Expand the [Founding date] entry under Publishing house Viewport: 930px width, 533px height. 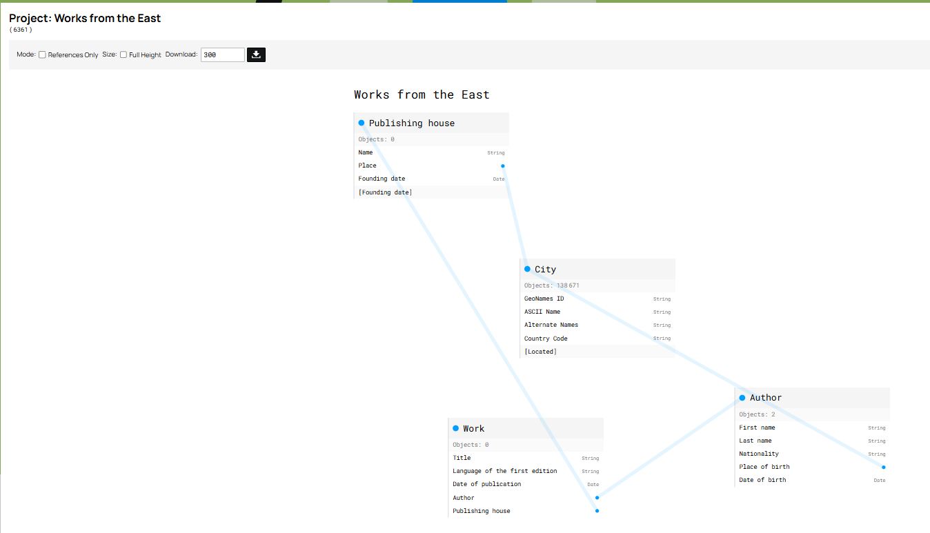[x=384, y=192]
